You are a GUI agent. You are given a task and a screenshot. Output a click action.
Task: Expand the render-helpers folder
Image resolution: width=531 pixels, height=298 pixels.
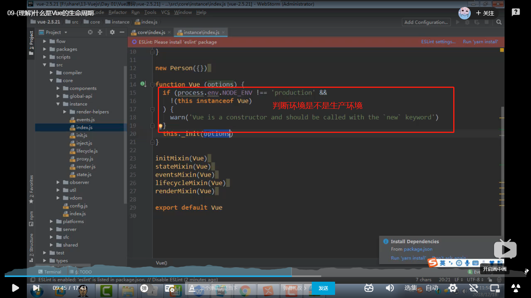[65, 112]
